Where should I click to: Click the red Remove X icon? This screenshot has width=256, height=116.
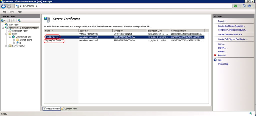[x=215, y=55]
